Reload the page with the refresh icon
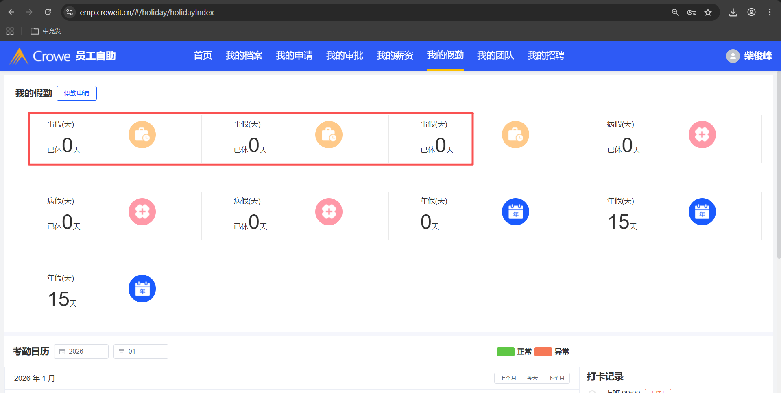Image resolution: width=781 pixels, height=393 pixels. (x=48, y=12)
